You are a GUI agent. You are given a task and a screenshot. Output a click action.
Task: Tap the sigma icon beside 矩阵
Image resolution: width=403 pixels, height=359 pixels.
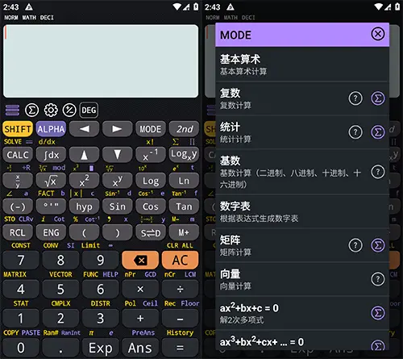378,245
